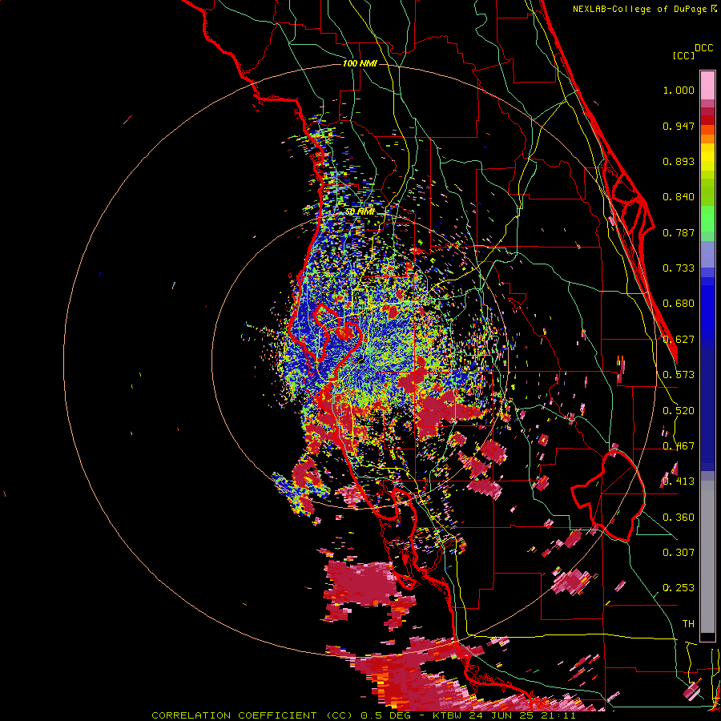Click the 50 NMI range ring label
721x721 pixels.
pos(360,211)
